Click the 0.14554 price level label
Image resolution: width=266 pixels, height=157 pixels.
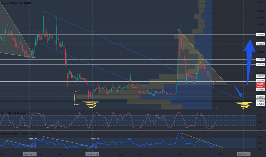click(260, 35)
